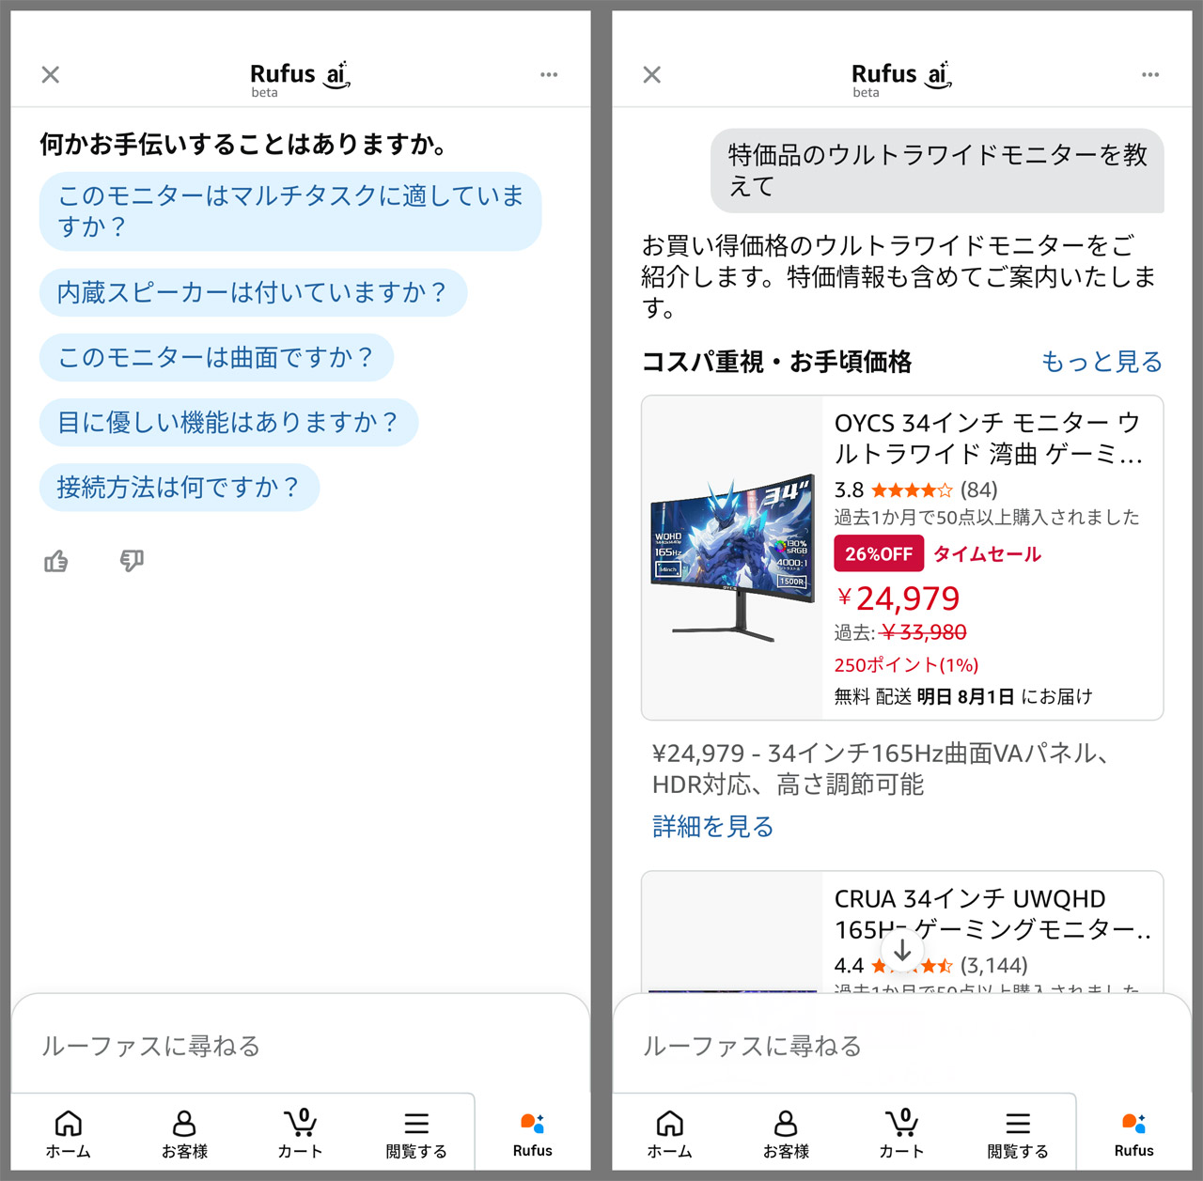Click thumbs down icon in left screen
1203x1181 pixels.
tap(132, 562)
